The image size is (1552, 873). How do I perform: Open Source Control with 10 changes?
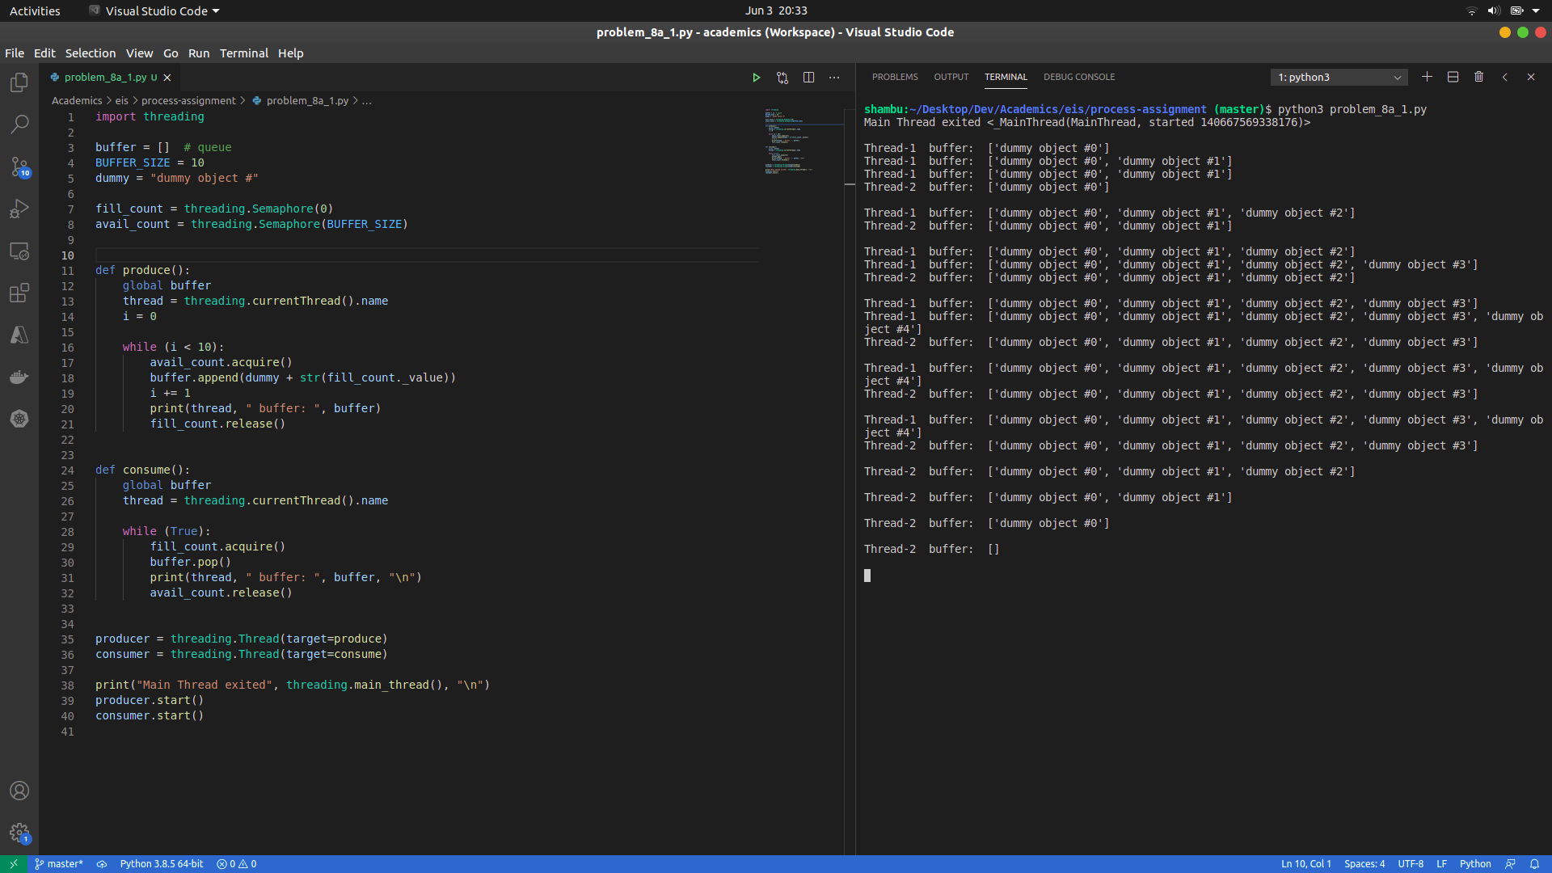[19, 167]
